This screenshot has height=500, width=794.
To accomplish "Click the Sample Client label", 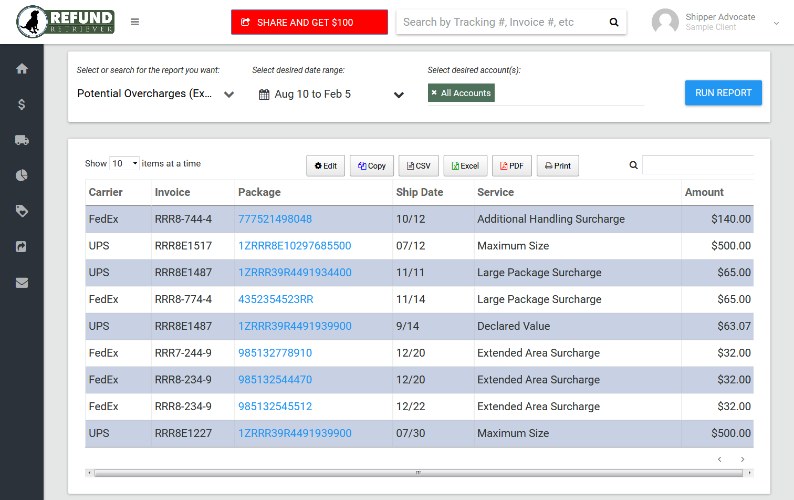I will click(x=711, y=27).
